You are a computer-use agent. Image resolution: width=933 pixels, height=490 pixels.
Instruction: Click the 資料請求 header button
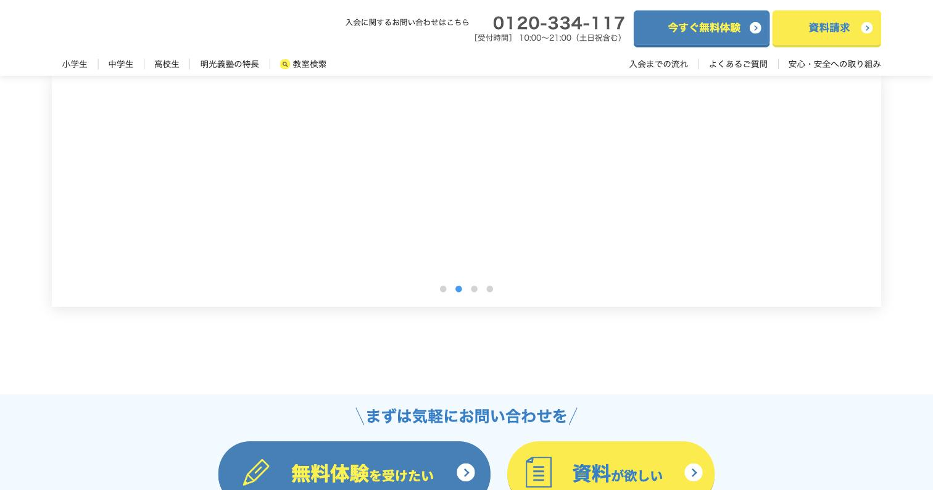827,28
